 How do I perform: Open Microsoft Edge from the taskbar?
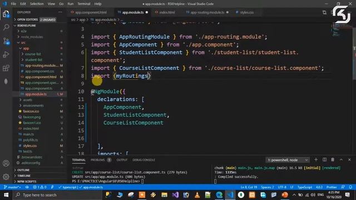(x=219, y=195)
